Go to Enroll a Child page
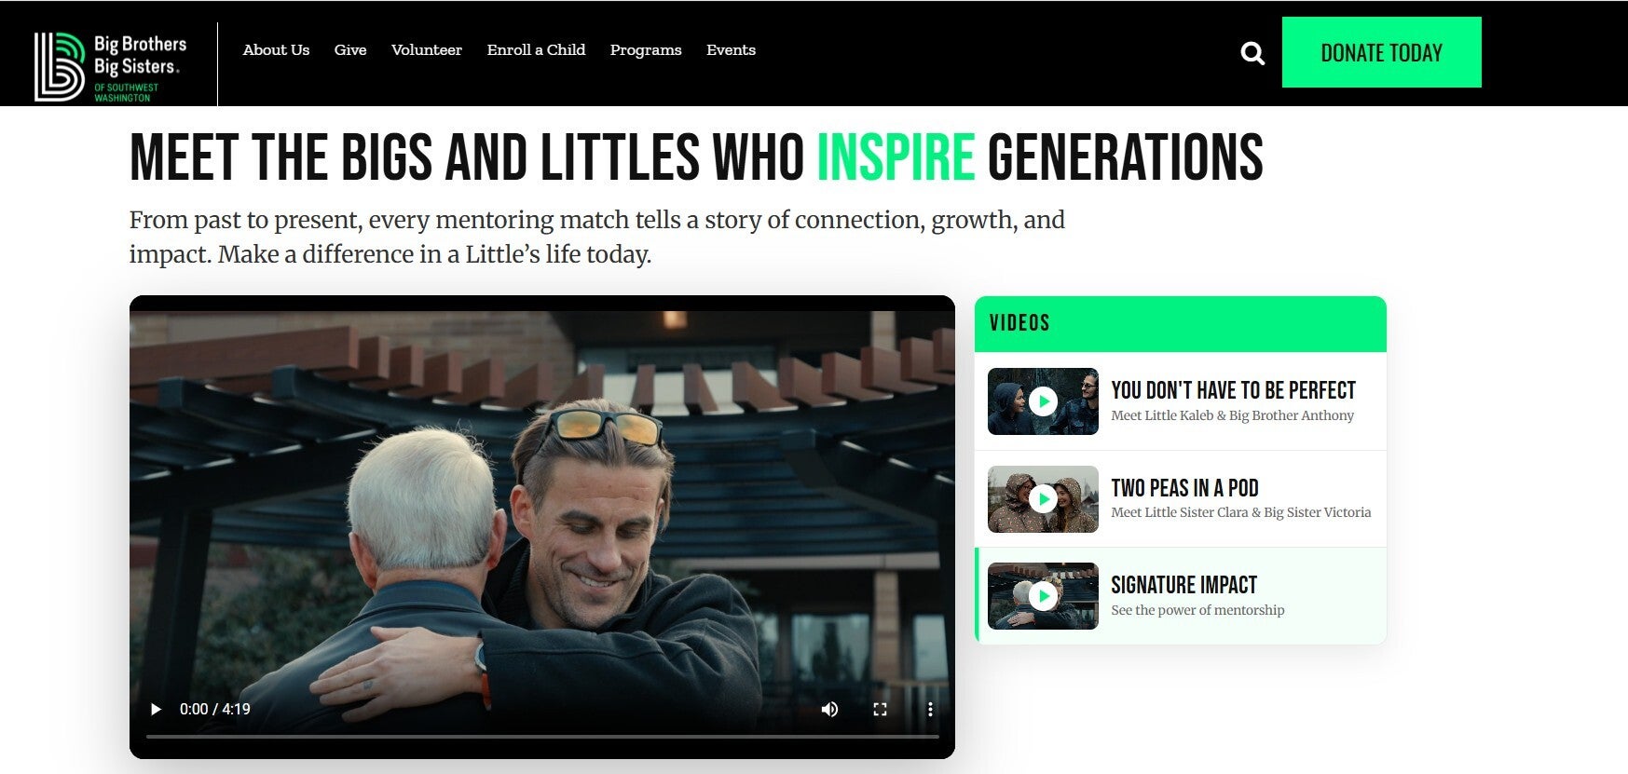The height and width of the screenshot is (774, 1628). [x=536, y=50]
